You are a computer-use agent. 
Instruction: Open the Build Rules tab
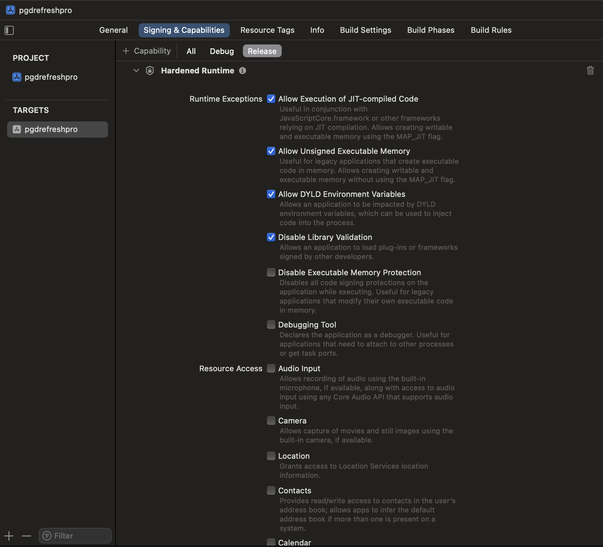(x=491, y=30)
